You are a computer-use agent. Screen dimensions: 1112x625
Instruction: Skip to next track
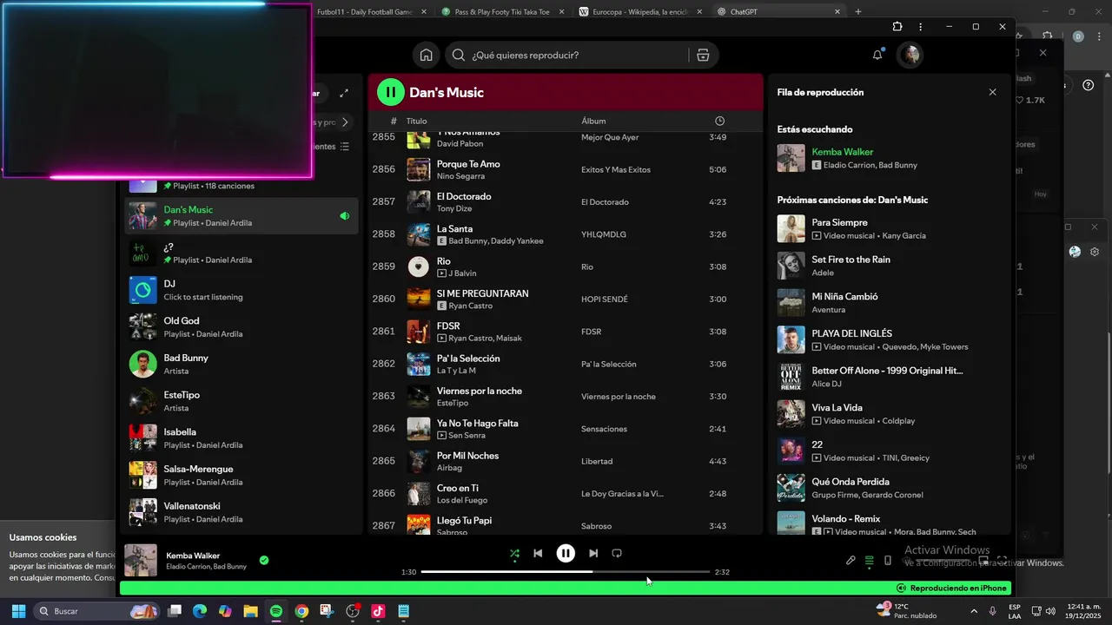tap(593, 553)
